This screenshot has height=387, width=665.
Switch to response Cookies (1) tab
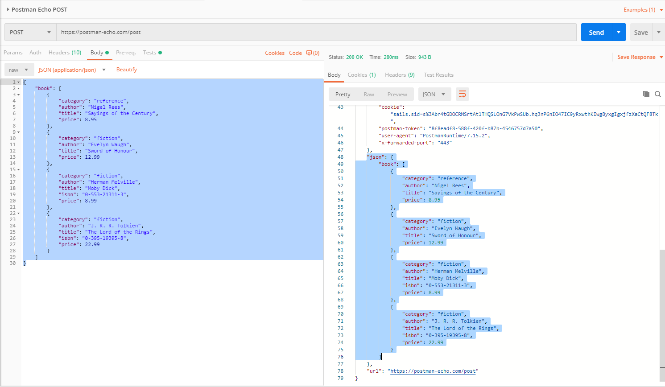coord(361,75)
